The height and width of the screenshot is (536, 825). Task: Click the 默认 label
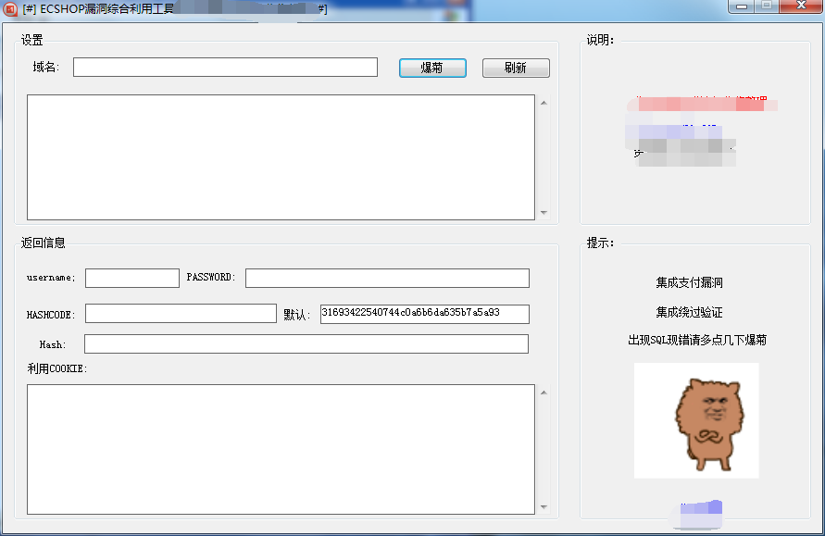coord(296,315)
